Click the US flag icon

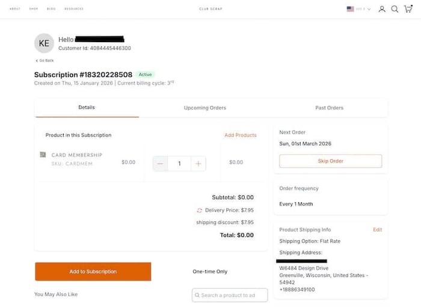tap(350, 9)
